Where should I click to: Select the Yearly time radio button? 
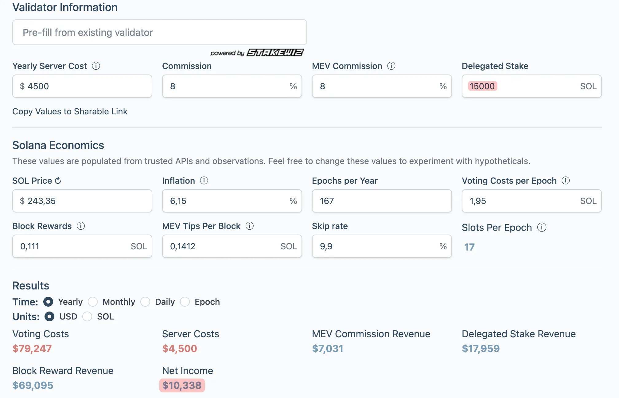pyautogui.click(x=48, y=302)
